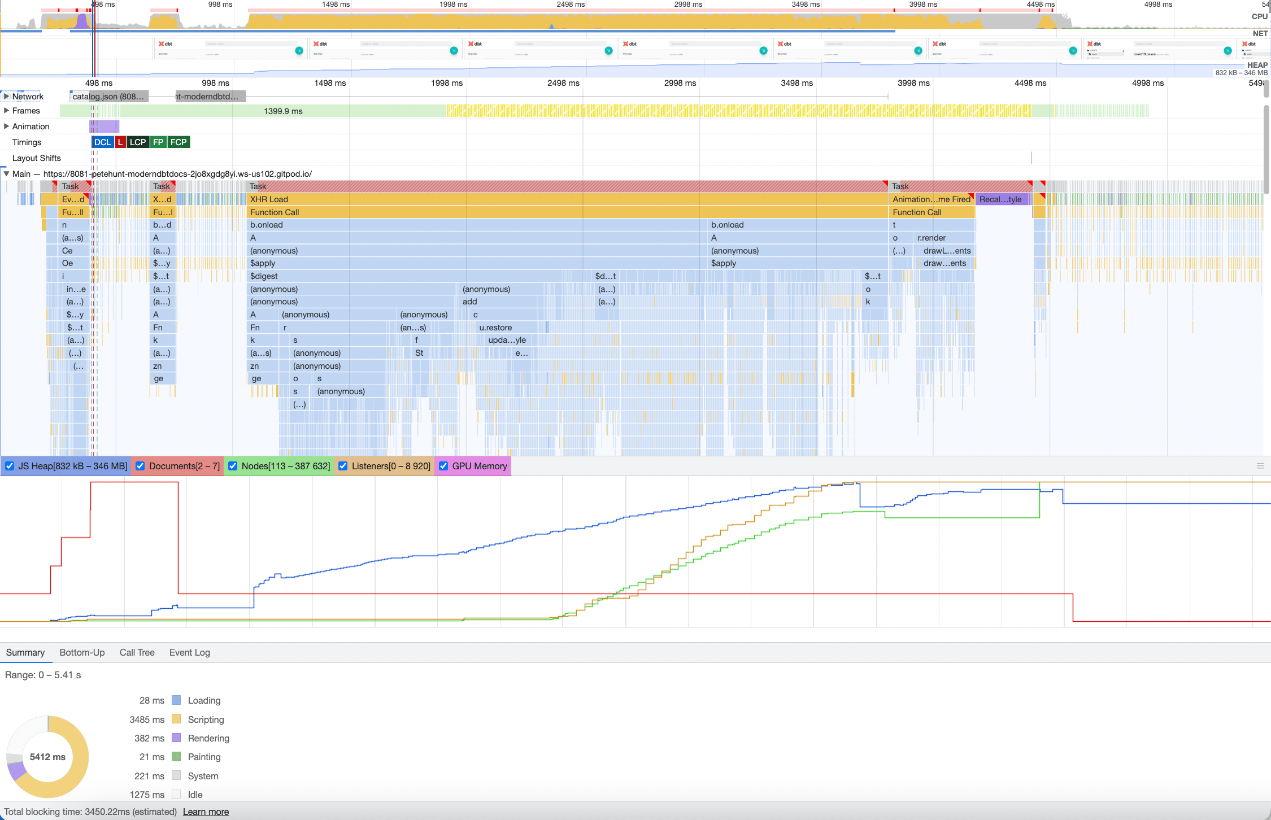Click the Timings track label

click(27, 142)
